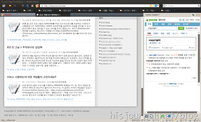Select the 한자 dictionary tab

[170, 24]
